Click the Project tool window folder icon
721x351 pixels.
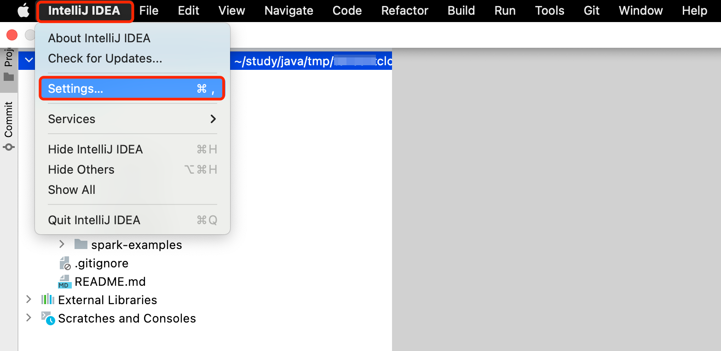pyautogui.click(x=9, y=77)
